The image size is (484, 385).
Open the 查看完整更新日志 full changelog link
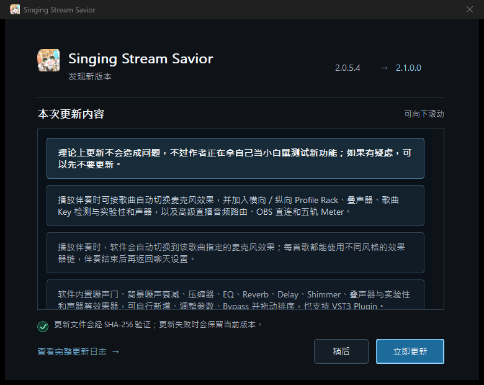[78, 351]
